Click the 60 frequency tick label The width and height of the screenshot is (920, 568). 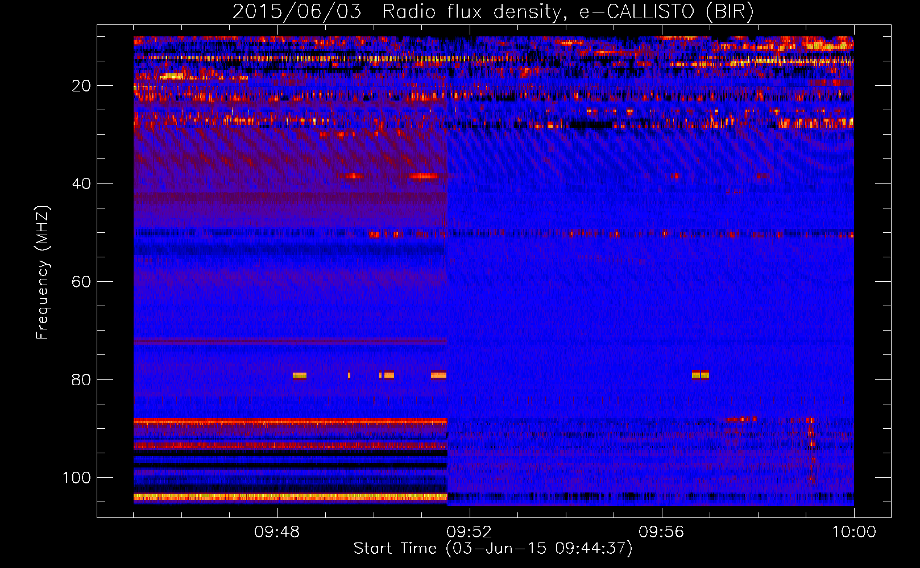[81, 282]
